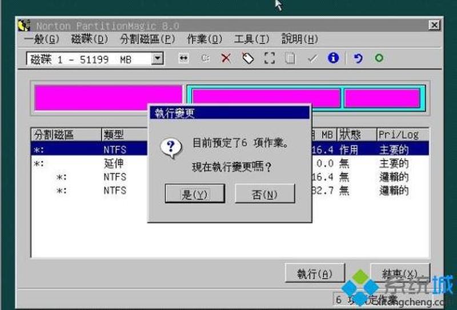Click the 執行變更 dialog title bar
The height and width of the screenshot is (310, 457).
[x=230, y=113]
